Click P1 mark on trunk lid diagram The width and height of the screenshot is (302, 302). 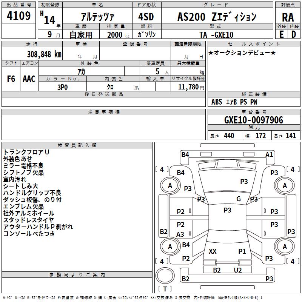(x=242, y=251)
